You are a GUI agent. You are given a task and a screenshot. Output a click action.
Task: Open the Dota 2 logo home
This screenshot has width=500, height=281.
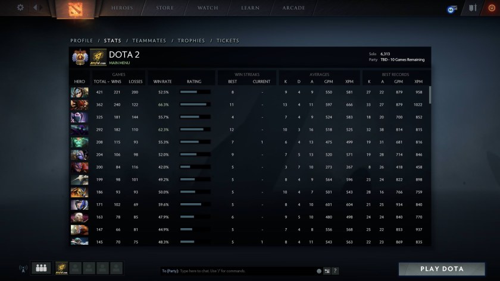(75, 9)
